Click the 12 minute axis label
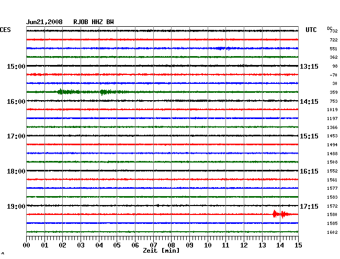 point(244,245)
